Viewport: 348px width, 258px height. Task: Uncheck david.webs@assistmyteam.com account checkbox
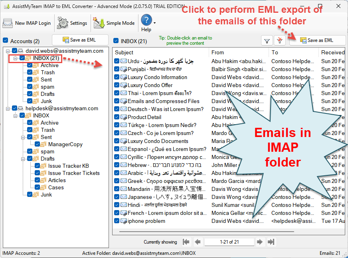[x=15, y=51]
